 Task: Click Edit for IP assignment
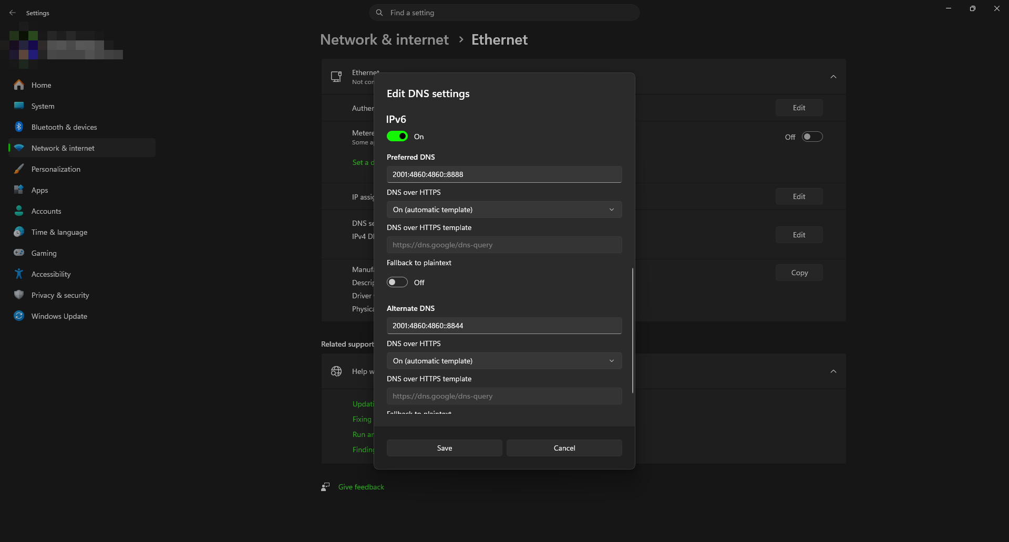coord(799,196)
